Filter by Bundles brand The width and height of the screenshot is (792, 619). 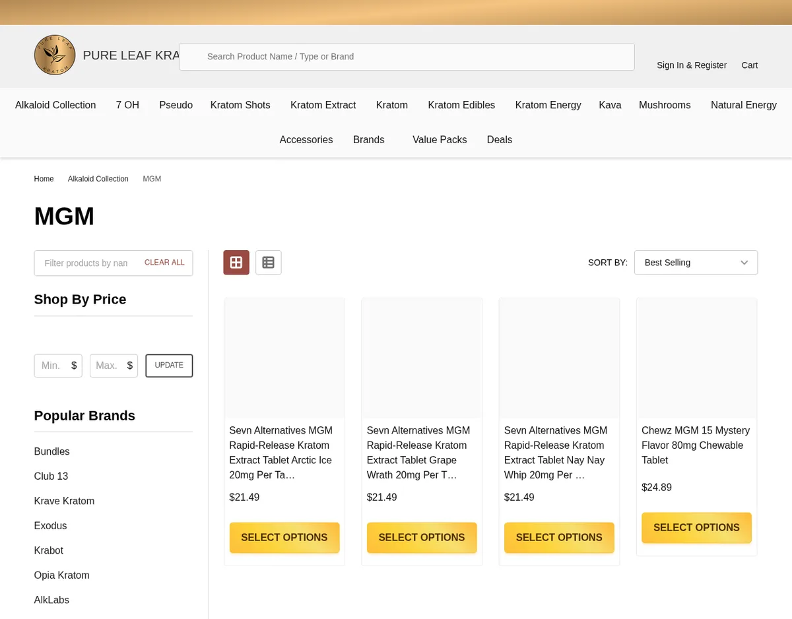tap(52, 451)
